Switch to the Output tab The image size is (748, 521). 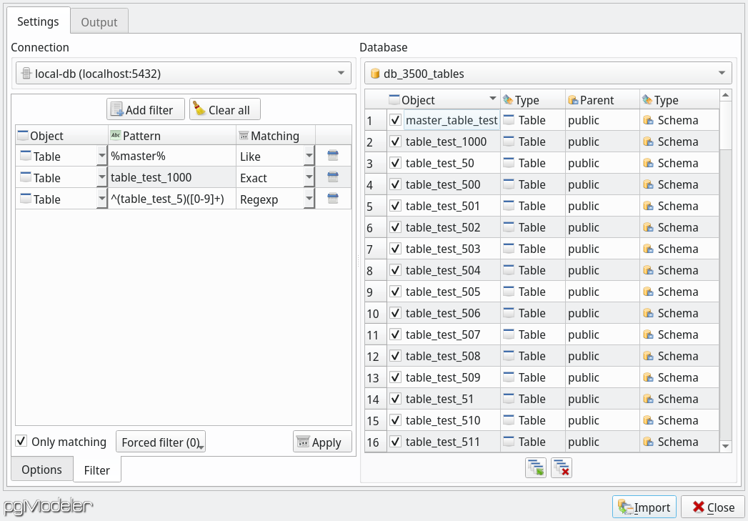coord(99,22)
